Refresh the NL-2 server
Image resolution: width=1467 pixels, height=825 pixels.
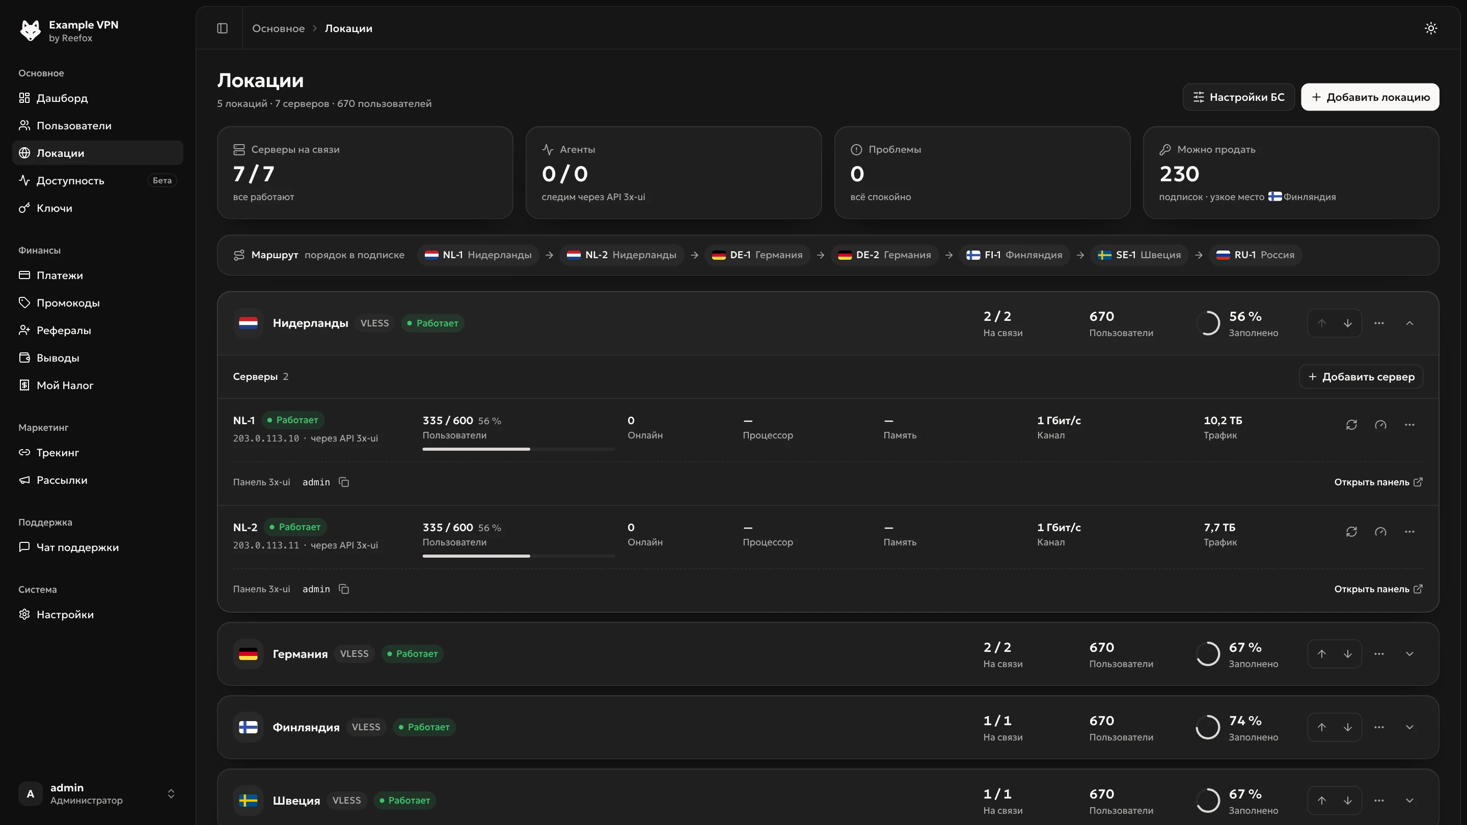[x=1351, y=532]
